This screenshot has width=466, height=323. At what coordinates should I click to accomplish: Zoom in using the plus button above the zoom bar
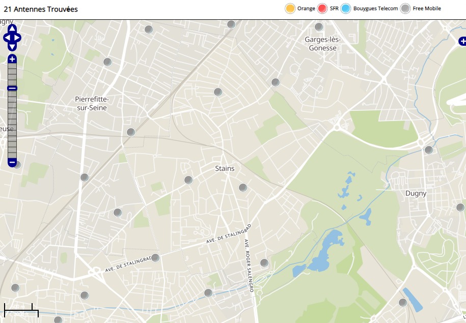[12, 59]
